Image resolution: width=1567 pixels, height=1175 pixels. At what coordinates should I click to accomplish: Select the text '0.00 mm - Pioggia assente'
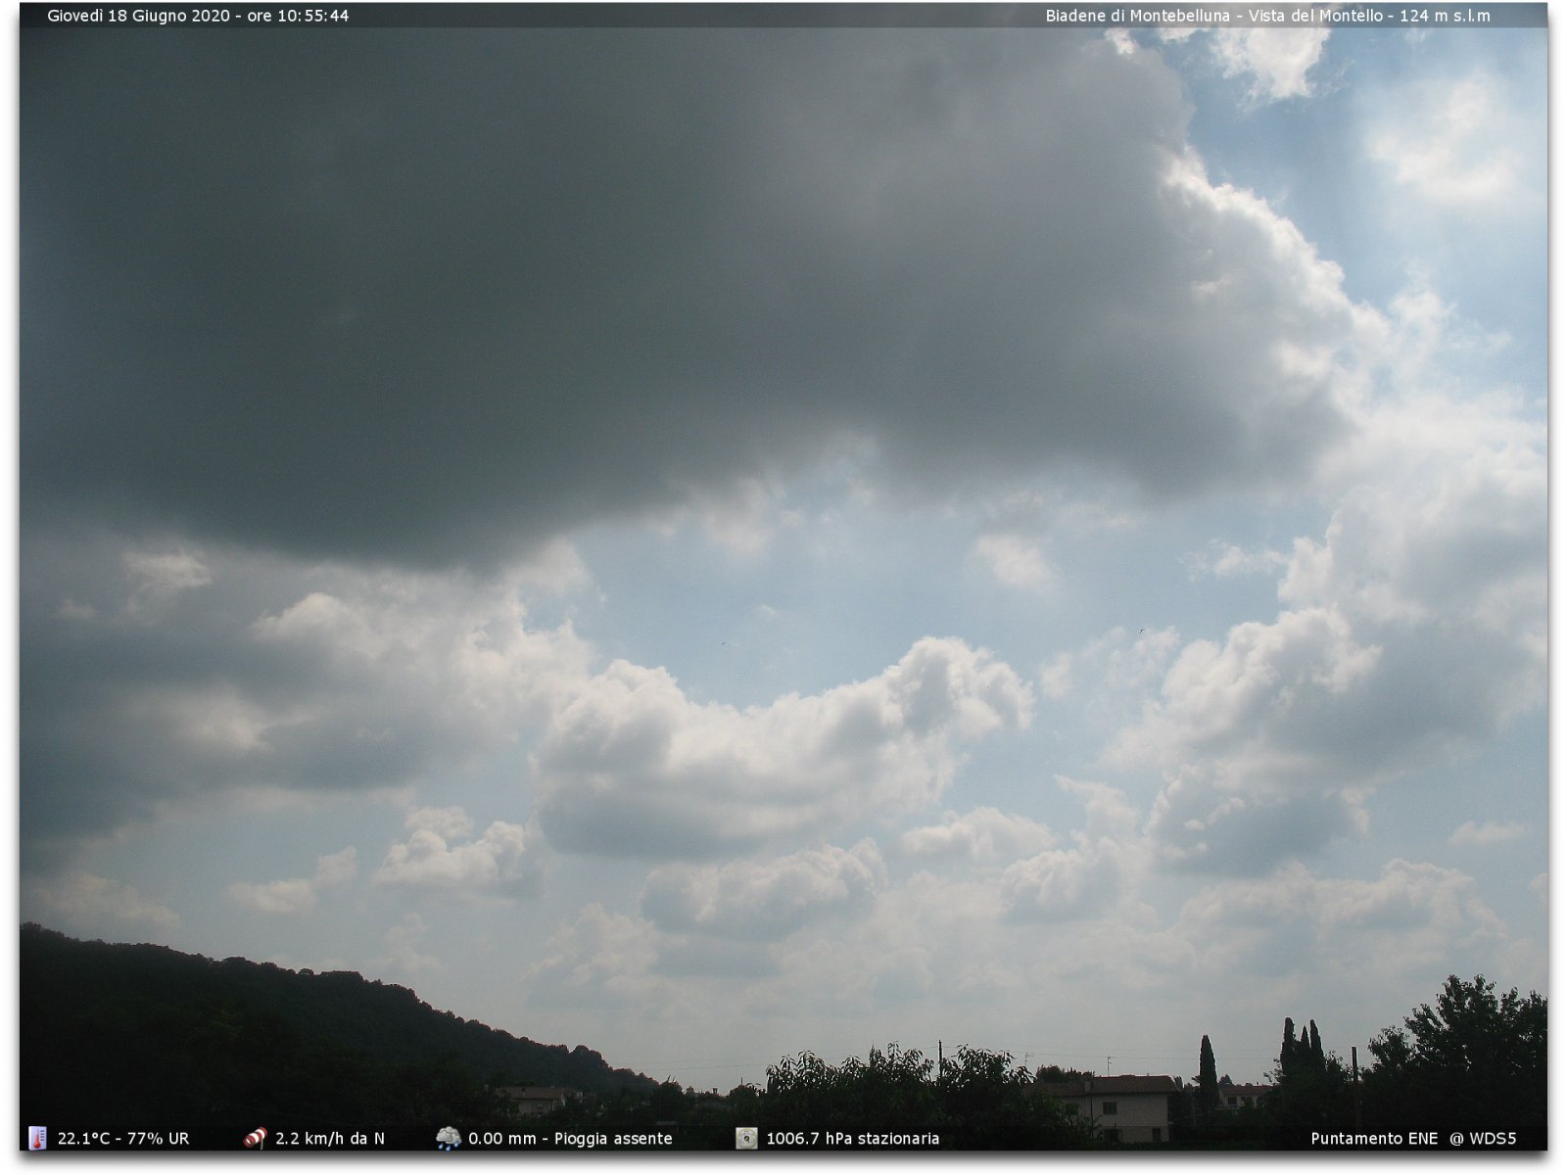click(570, 1139)
